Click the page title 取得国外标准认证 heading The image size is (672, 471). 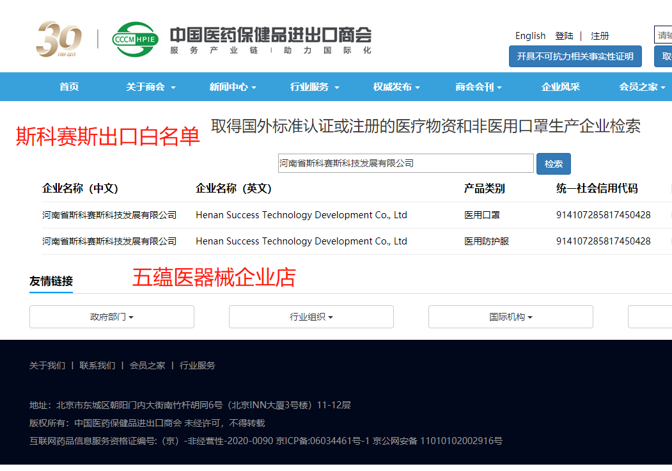(426, 126)
